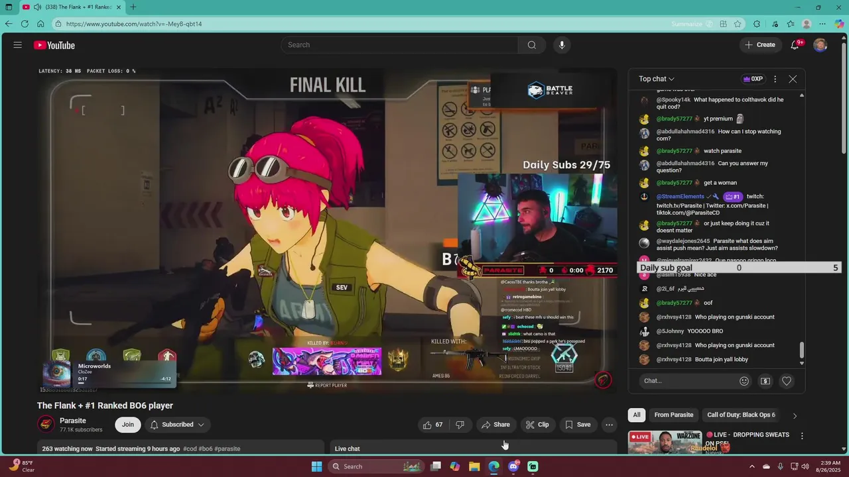Go to YouTube home via logo
849x477 pixels.
[54, 45]
